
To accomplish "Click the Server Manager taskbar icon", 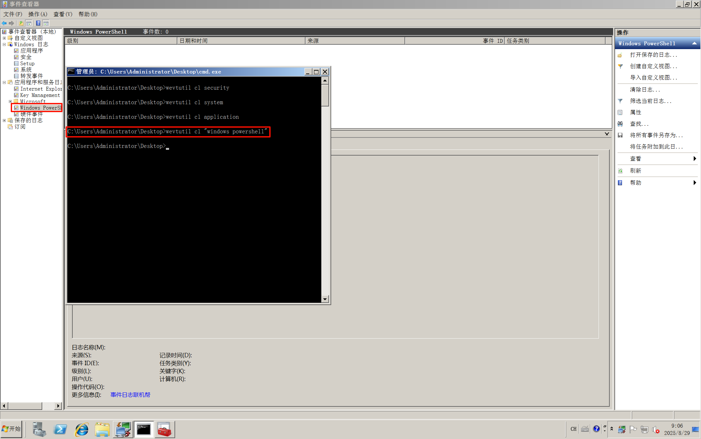I will pyautogui.click(x=39, y=429).
